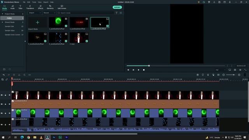Toggle auto ripple link icon

point(7,79)
